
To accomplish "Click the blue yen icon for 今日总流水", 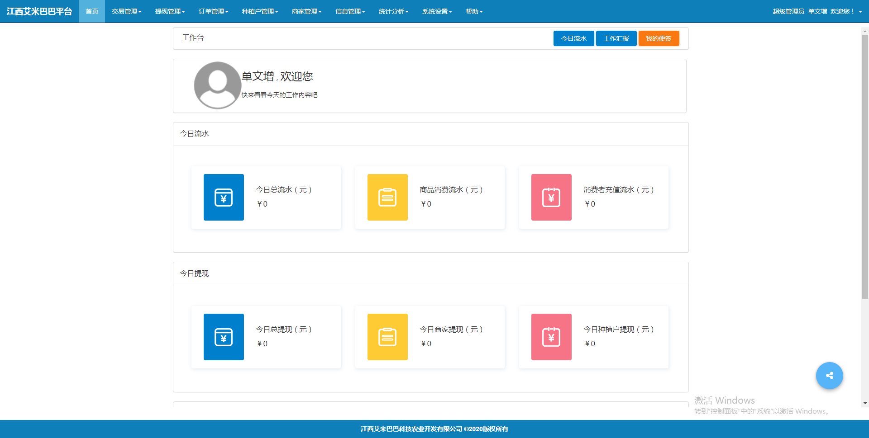I will [x=224, y=197].
